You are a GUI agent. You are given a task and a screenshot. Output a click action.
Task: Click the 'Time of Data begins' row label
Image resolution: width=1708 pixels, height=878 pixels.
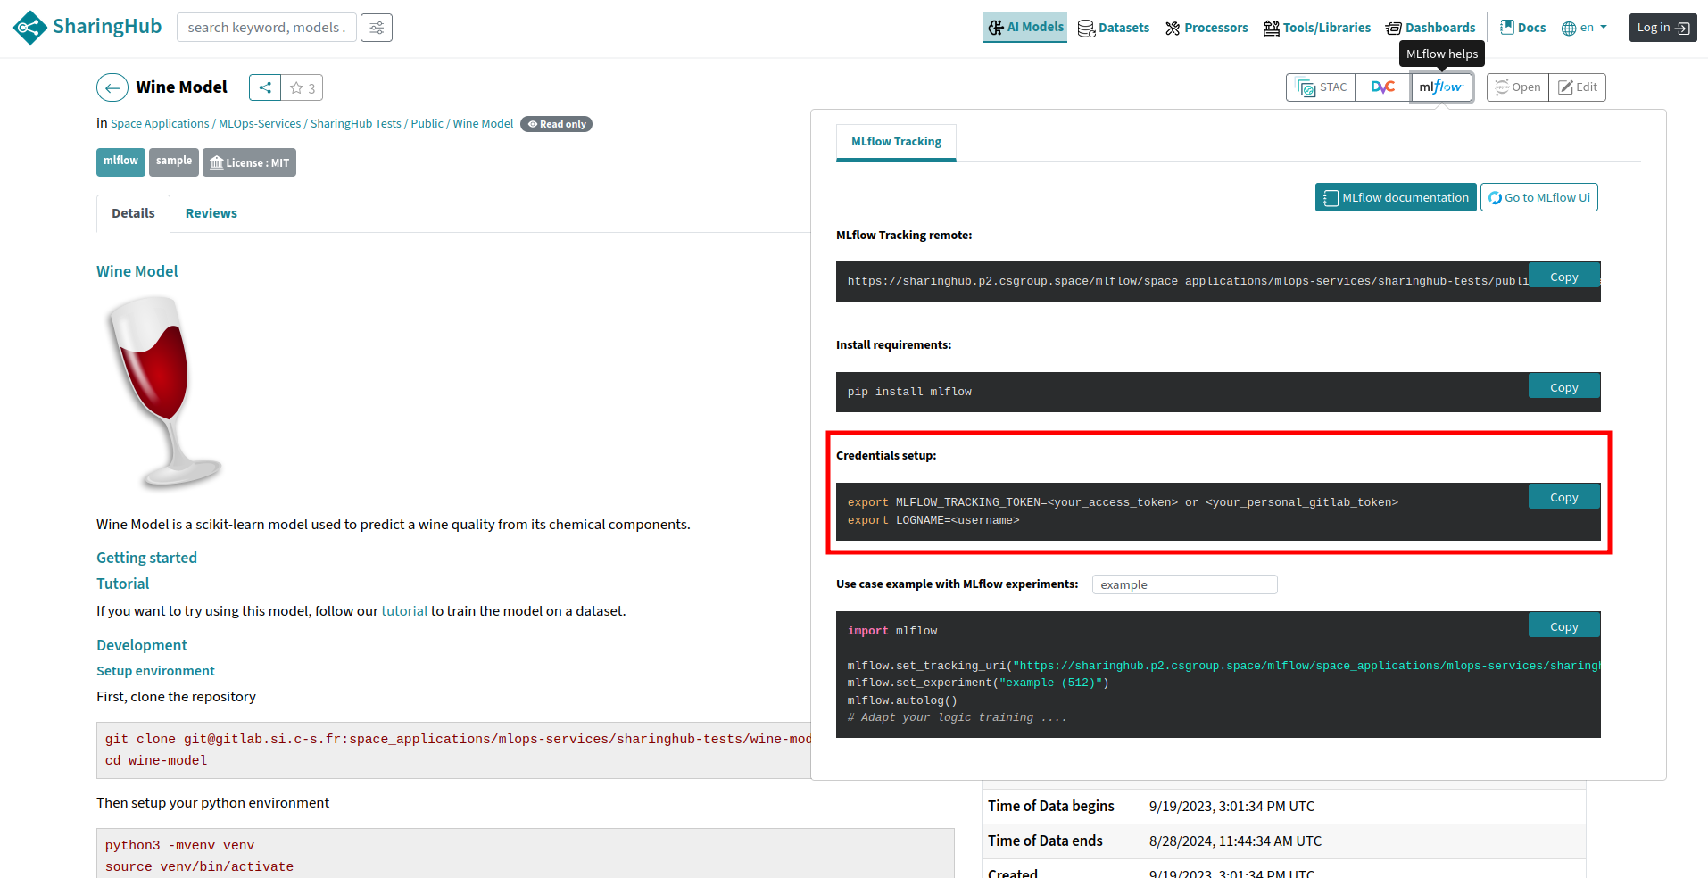1051,806
